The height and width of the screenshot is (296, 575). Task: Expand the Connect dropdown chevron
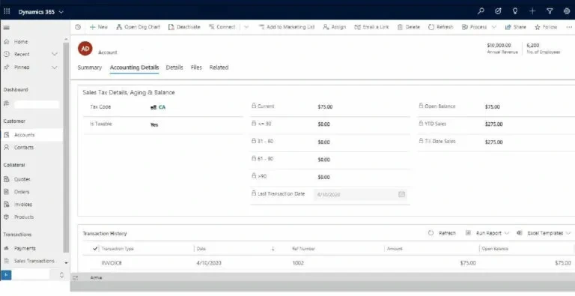tap(246, 27)
